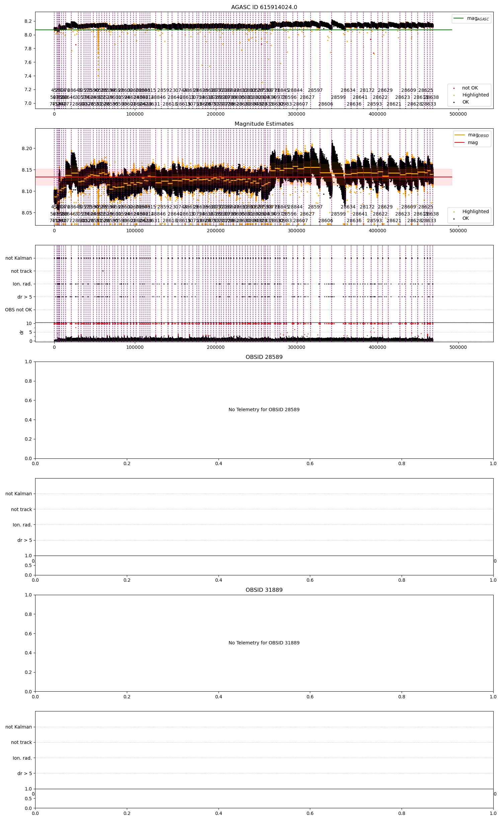Click 'Ion. rad.' label in the data flags panel
This screenshot has height=821, width=502.
22,284
